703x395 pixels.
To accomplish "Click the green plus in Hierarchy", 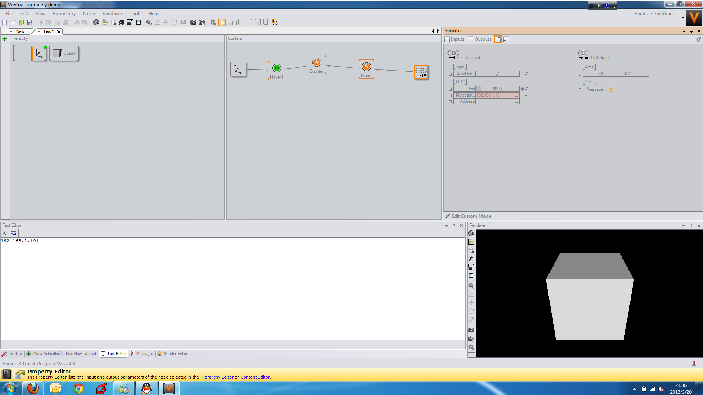I will pyautogui.click(x=4, y=39).
